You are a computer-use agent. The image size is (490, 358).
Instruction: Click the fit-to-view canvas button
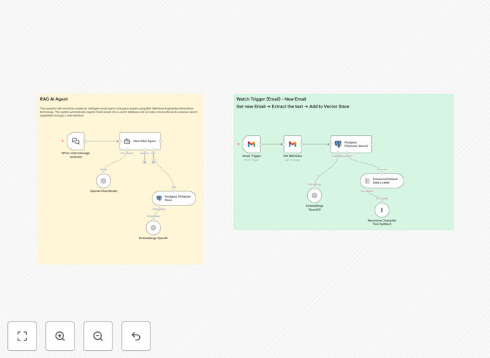(x=22, y=336)
